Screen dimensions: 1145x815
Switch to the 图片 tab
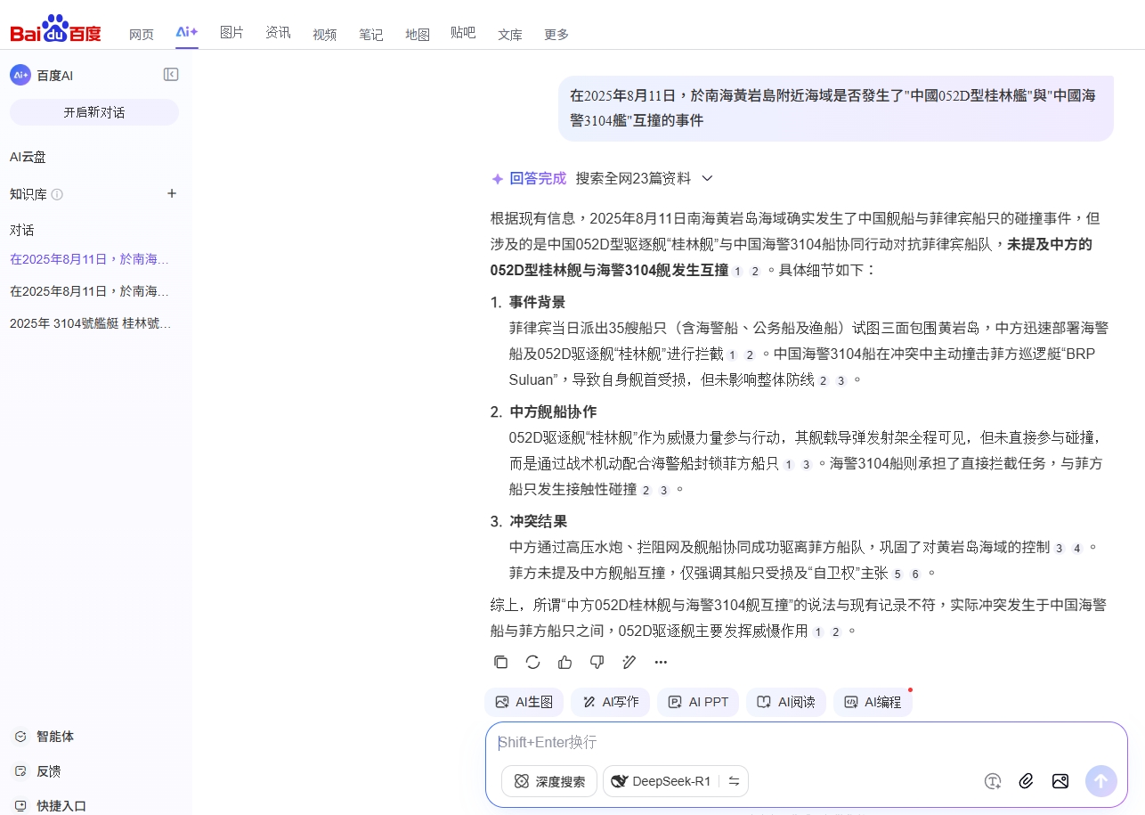click(x=231, y=32)
